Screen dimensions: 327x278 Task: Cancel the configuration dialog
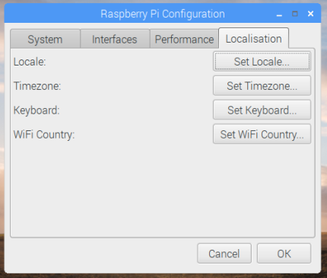click(x=224, y=254)
